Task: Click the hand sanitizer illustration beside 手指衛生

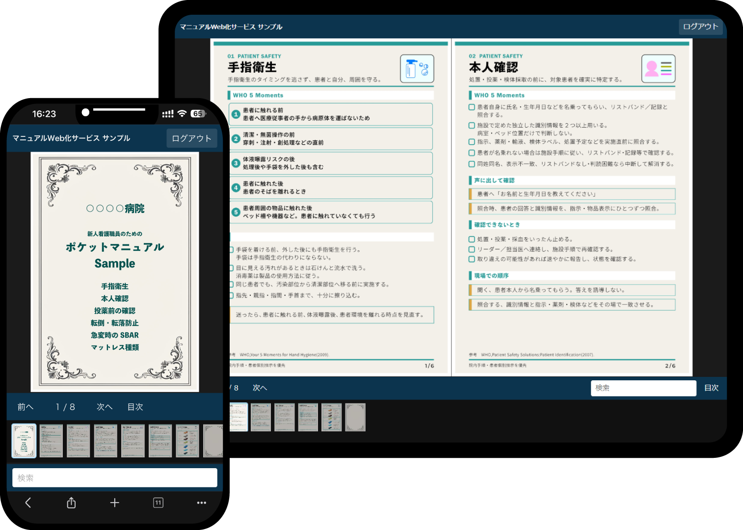Action: 417,69
